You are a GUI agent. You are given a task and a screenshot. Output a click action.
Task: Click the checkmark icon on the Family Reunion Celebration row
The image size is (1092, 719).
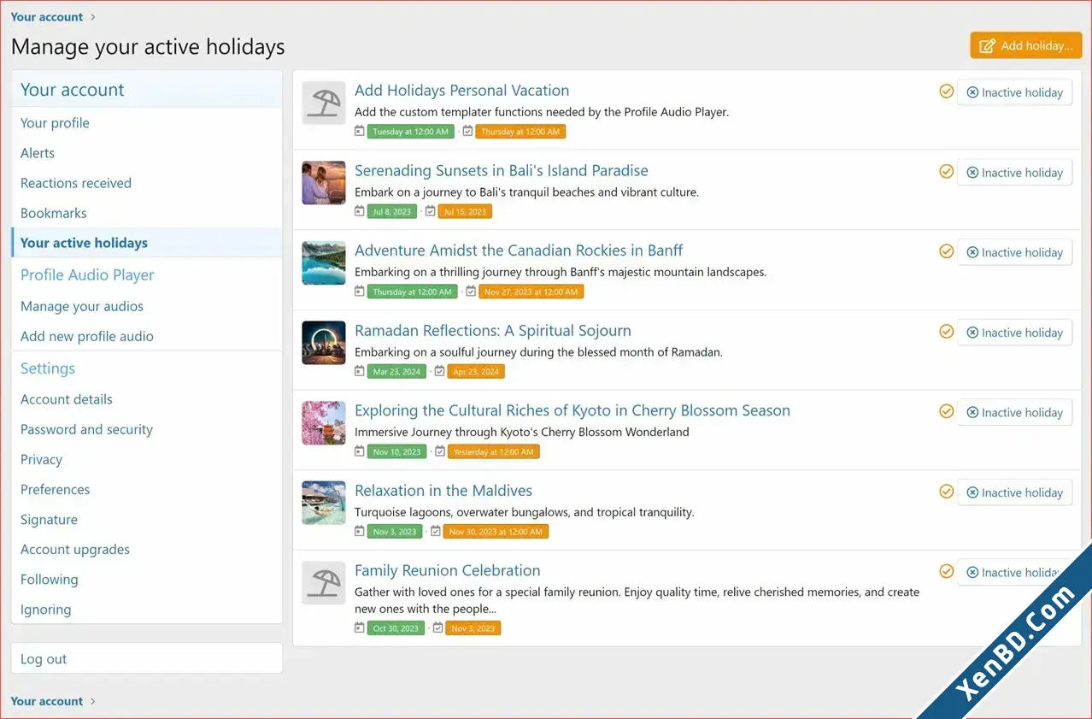(x=946, y=570)
